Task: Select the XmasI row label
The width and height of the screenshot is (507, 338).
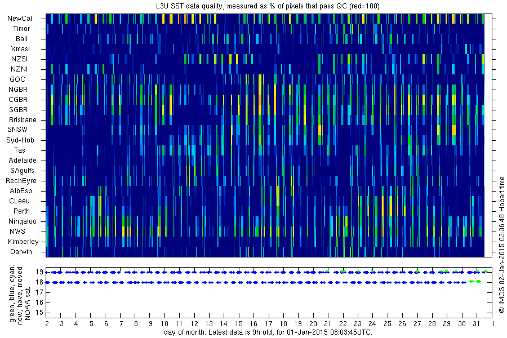Action: pyautogui.click(x=20, y=49)
